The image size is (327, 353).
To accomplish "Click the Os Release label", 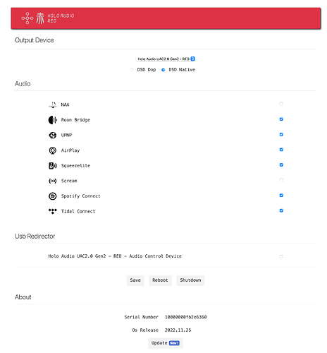I will click(x=145, y=330).
